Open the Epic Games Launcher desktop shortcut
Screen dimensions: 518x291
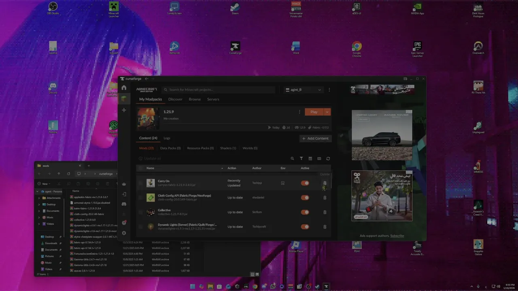417,49
